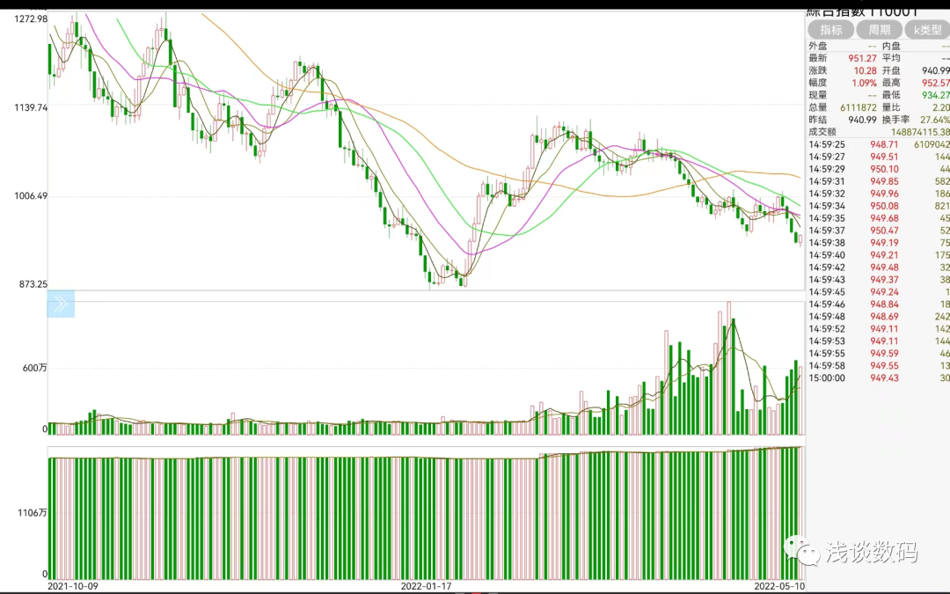Open the 指标 indicator button
950x594 pixels.
click(830, 30)
